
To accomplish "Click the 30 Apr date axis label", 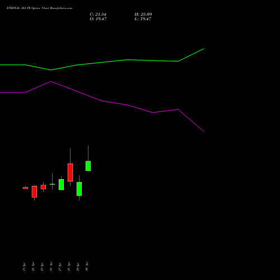I will 87,267.
